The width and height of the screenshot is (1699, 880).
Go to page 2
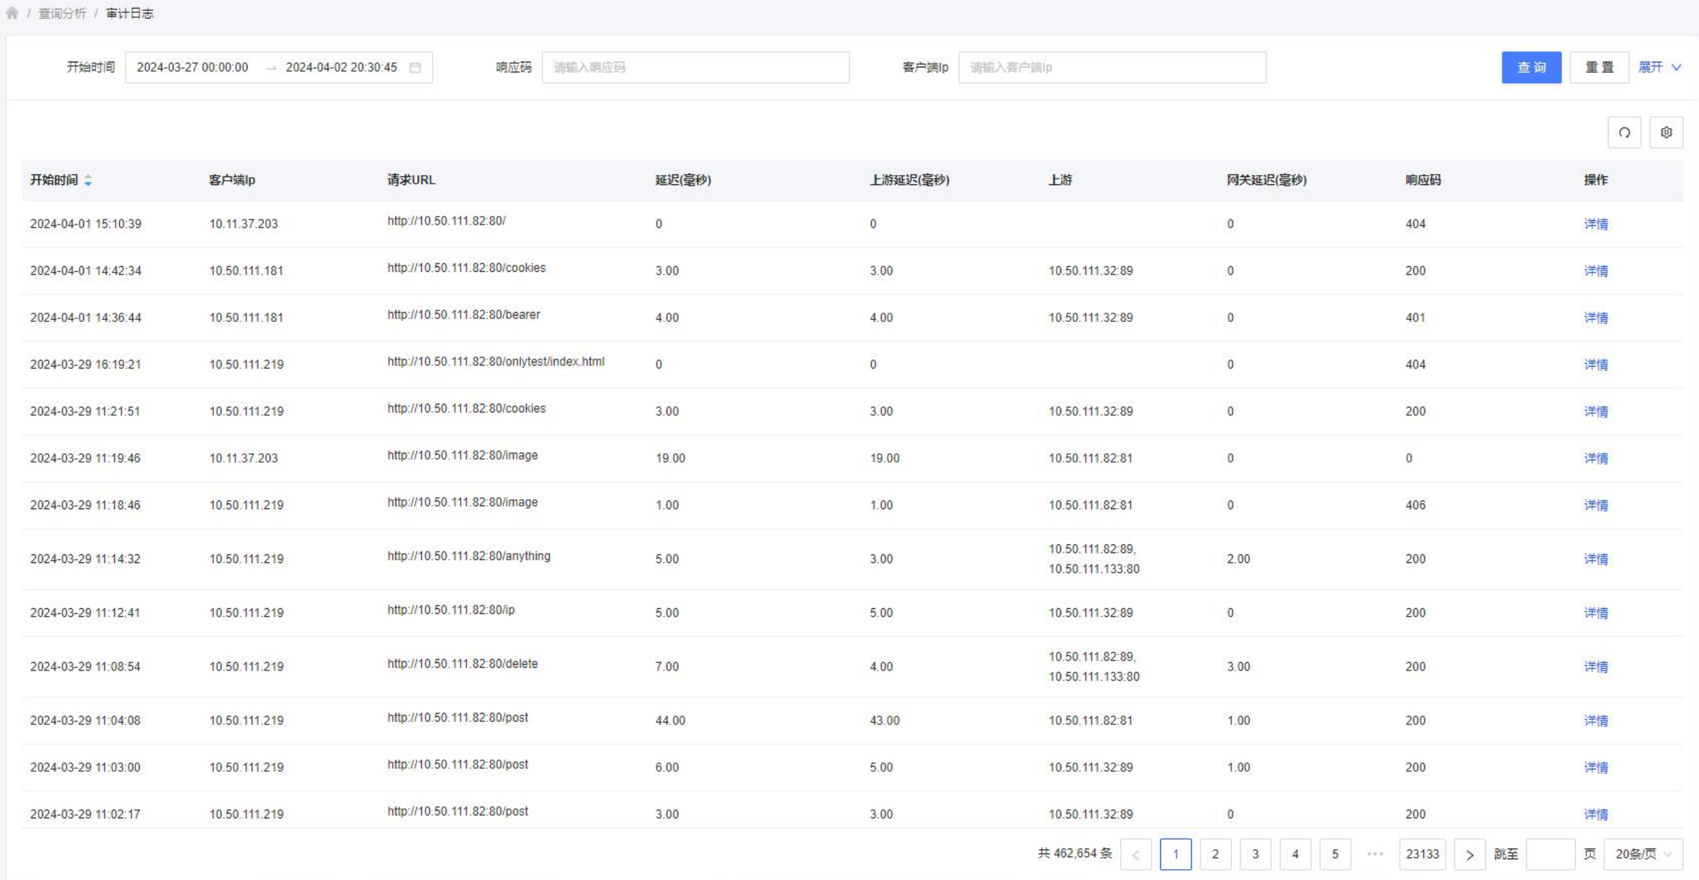click(1215, 854)
